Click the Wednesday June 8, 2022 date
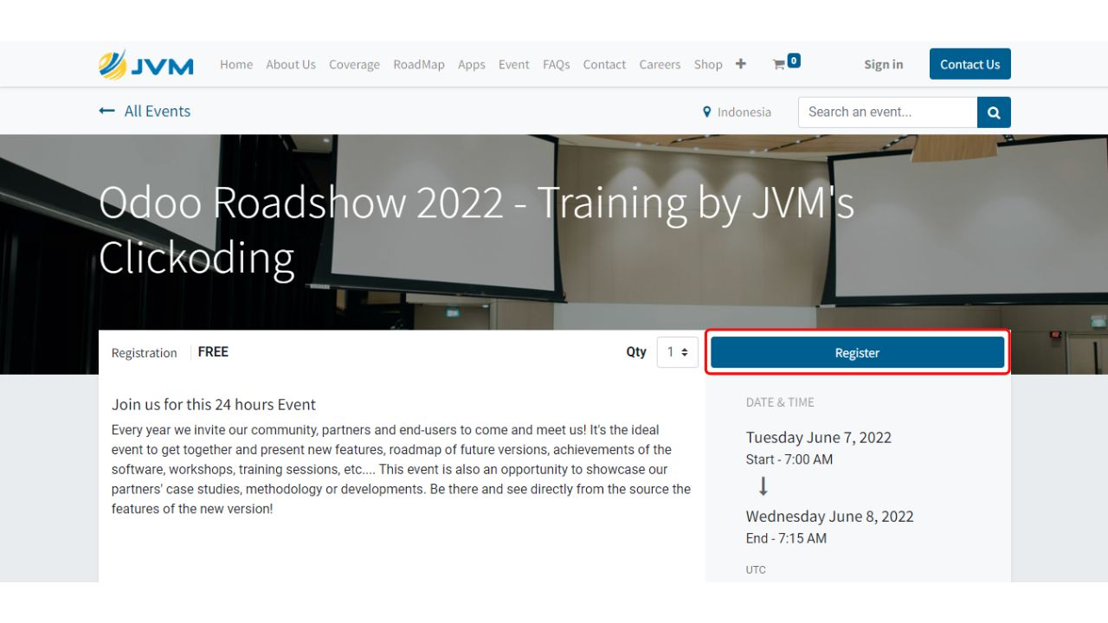This screenshot has height=623, width=1108. (830, 517)
